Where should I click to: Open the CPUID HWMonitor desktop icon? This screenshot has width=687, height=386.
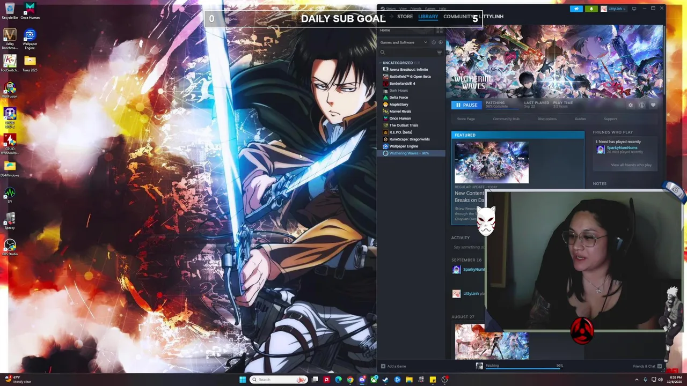pos(10,145)
